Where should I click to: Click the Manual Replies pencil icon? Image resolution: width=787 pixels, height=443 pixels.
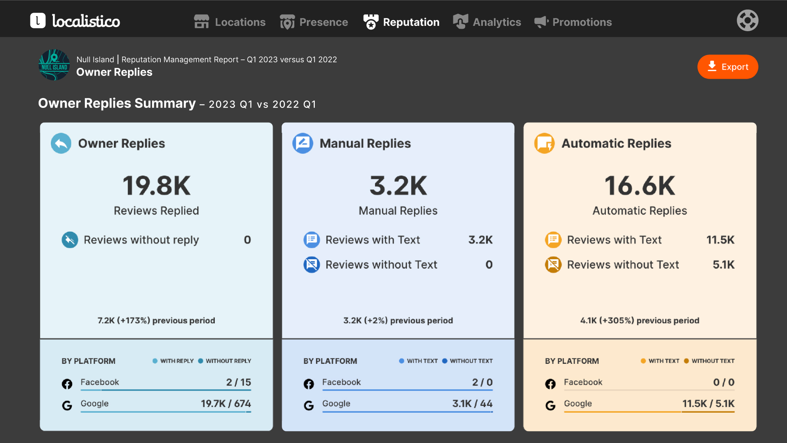click(x=303, y=144)
